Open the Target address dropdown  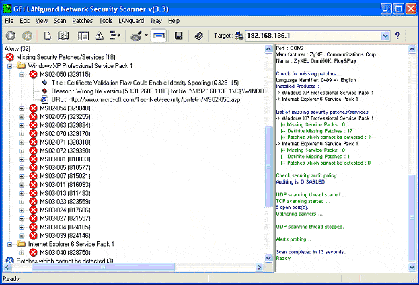(x=385, y=36)
